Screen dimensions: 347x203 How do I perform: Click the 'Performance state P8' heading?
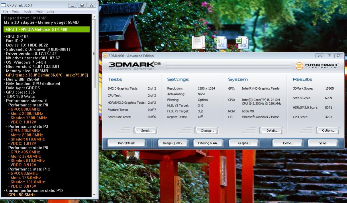pyautogui.click(x=27, y=148)
